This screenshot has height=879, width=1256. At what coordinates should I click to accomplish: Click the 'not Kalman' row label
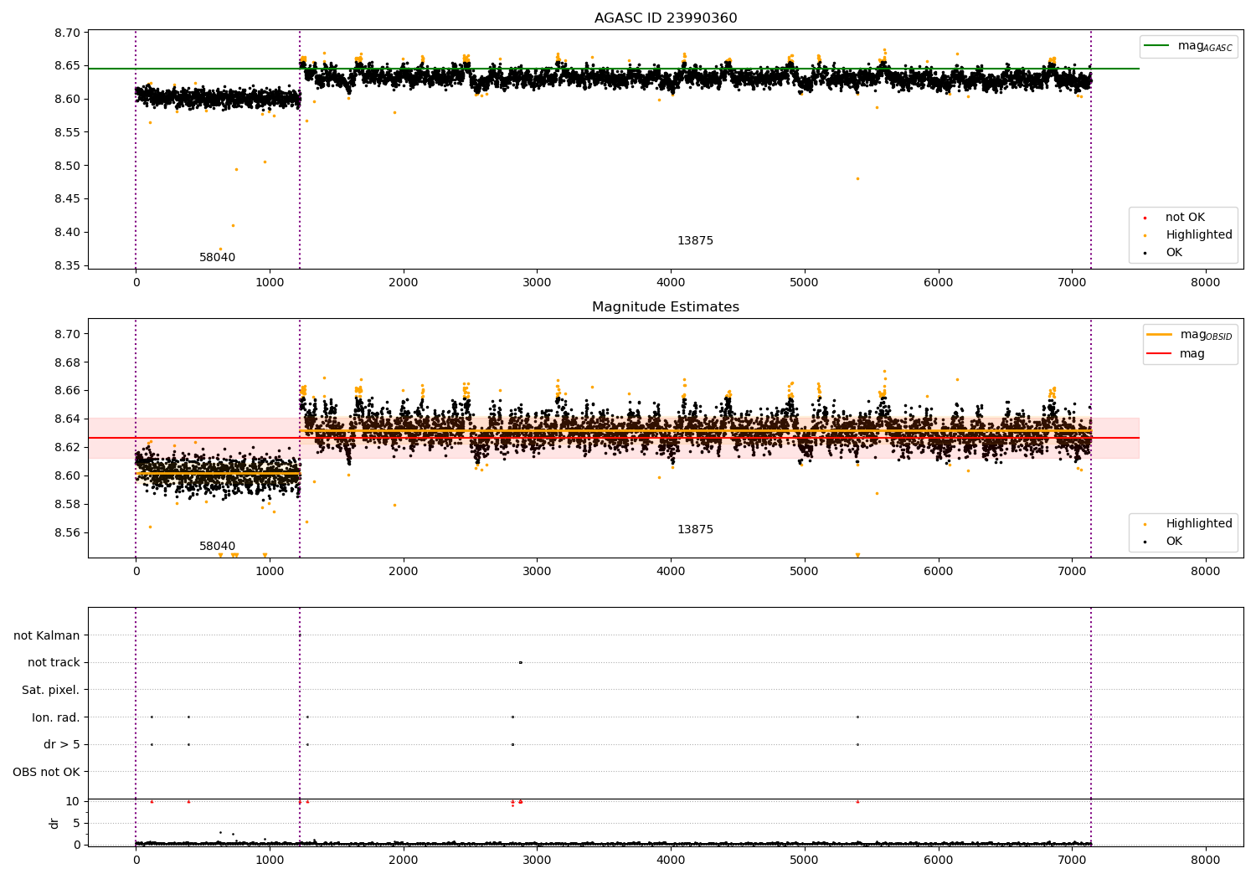(x=47, y=636)
